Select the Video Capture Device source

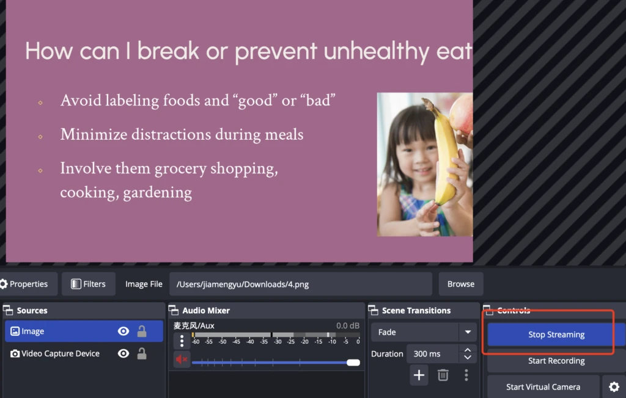point(60,353)
